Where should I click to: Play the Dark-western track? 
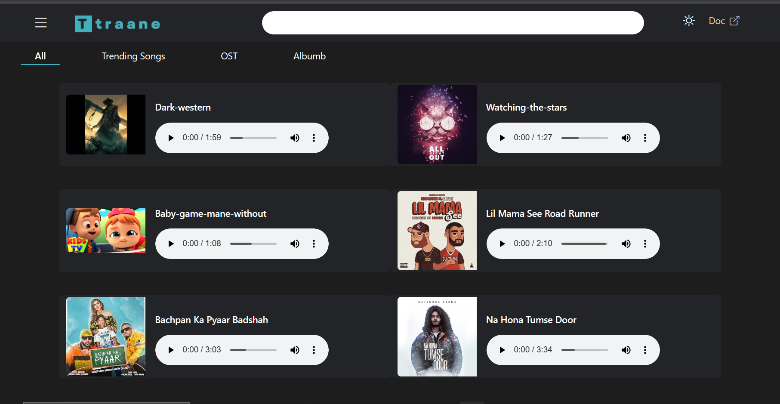tap(171, 138)
